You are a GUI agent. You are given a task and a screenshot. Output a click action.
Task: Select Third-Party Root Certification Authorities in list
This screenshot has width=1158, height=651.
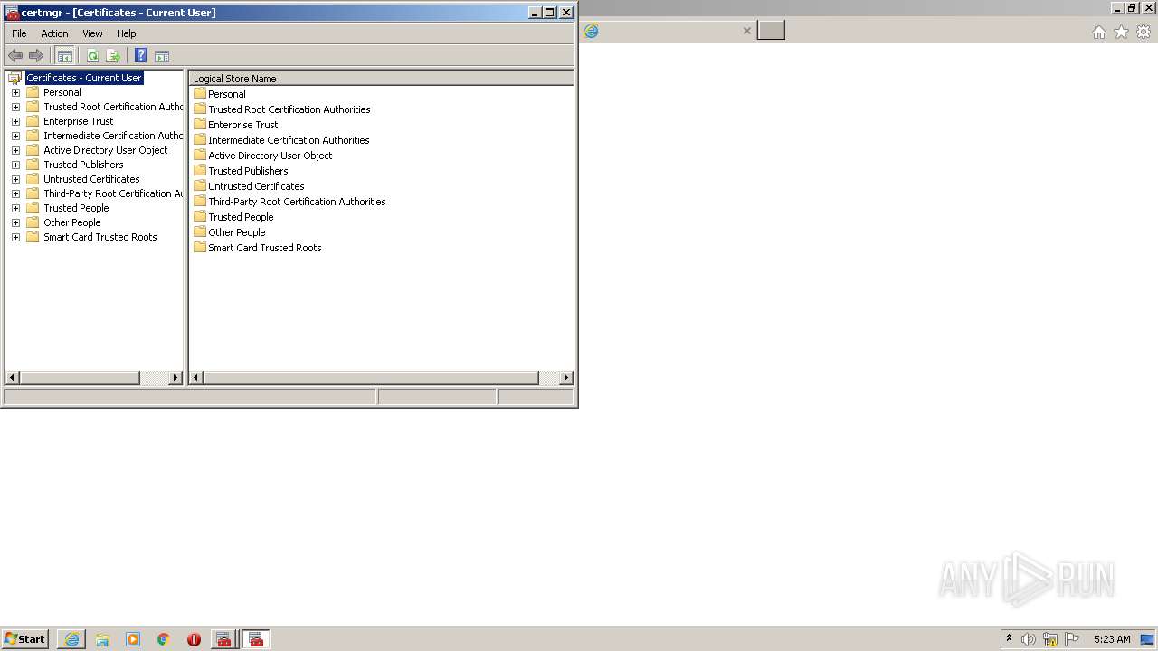point(297,202)
